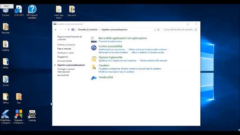Select the 22.07.2017 desktop file
The image size is (240, 135).
pyautogui.click(x=19, y=11)
